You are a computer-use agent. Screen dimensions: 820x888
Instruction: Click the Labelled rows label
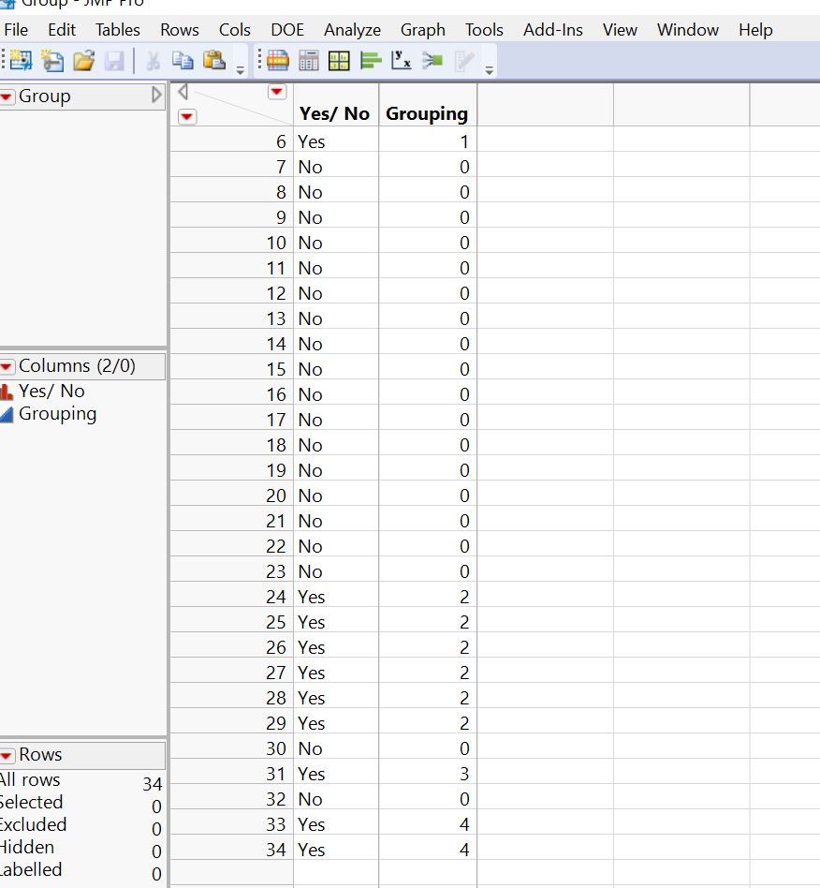point(31,870)
